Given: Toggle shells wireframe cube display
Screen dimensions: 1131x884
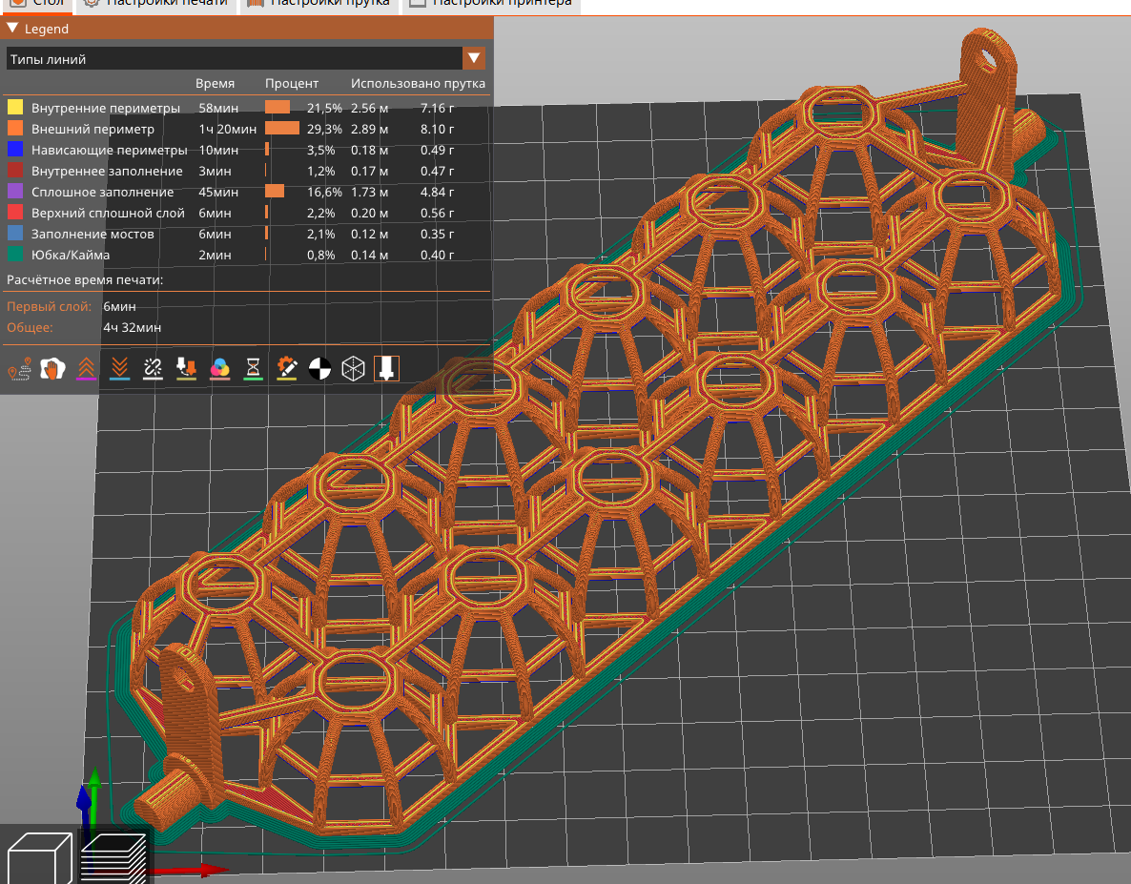Looking at the screenshot, I should click(353, 367).
